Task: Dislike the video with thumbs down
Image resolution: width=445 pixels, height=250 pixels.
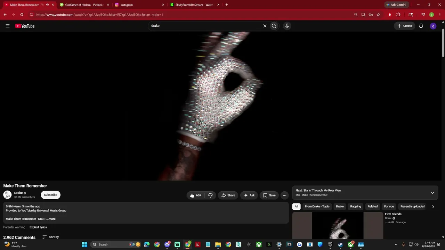Action: [210, 195]
